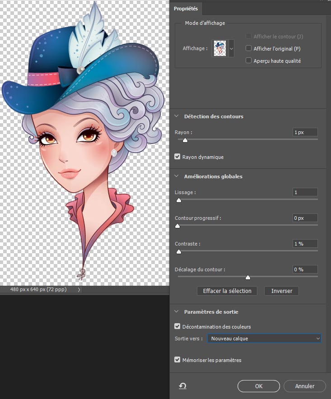
Task: Open the Affichage view mode dropdown arrow
Action: click(x=232, y=48)
